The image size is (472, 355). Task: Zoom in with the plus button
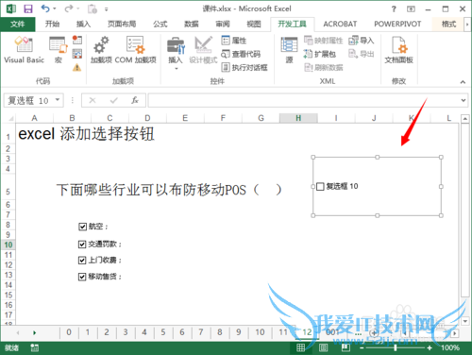click(x=430, y=347)
